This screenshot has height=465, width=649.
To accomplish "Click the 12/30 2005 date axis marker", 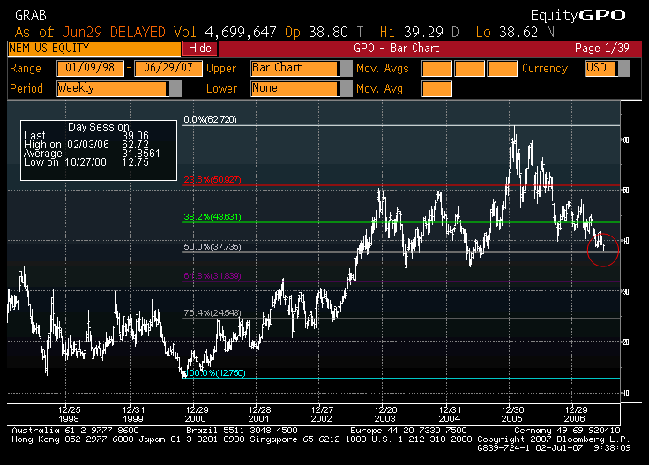I will click(512, 414).
